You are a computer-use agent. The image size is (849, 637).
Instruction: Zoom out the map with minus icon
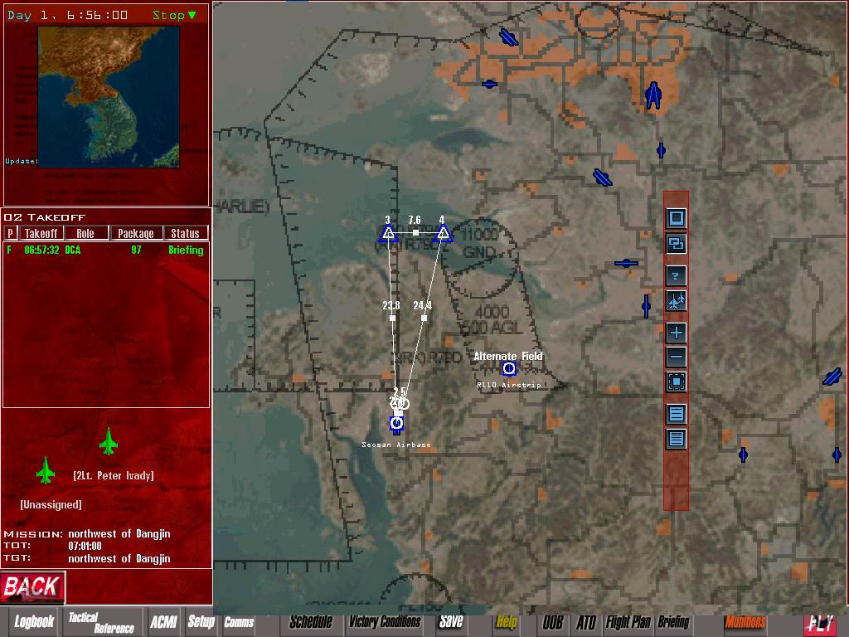[677, 357]
